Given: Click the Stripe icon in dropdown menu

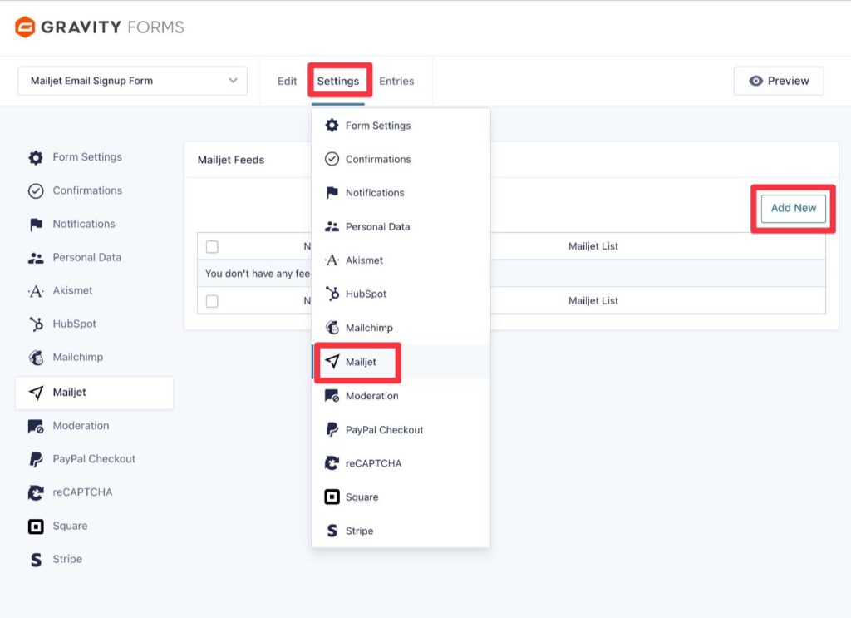Looking at the screenshot, I should 332,531.
